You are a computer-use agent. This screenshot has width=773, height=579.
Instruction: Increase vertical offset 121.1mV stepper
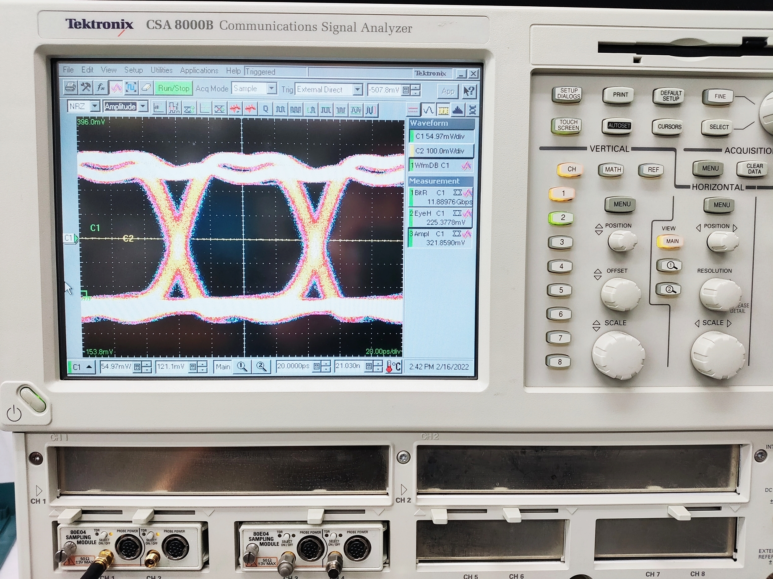coord(203,364)
